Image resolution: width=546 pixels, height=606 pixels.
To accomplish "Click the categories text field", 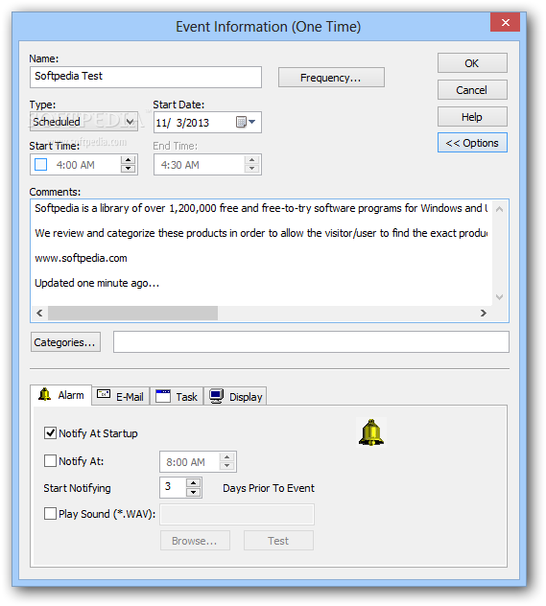I will point(311,341).
